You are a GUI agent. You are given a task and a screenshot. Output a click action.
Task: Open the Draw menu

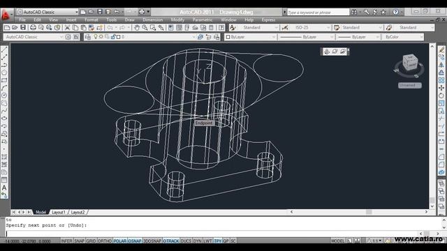coord(129,20)
